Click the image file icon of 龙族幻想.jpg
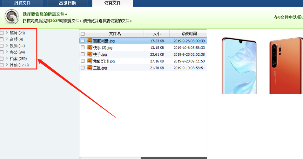The height and width of the screenshot is (159, 303). point(90,61)
